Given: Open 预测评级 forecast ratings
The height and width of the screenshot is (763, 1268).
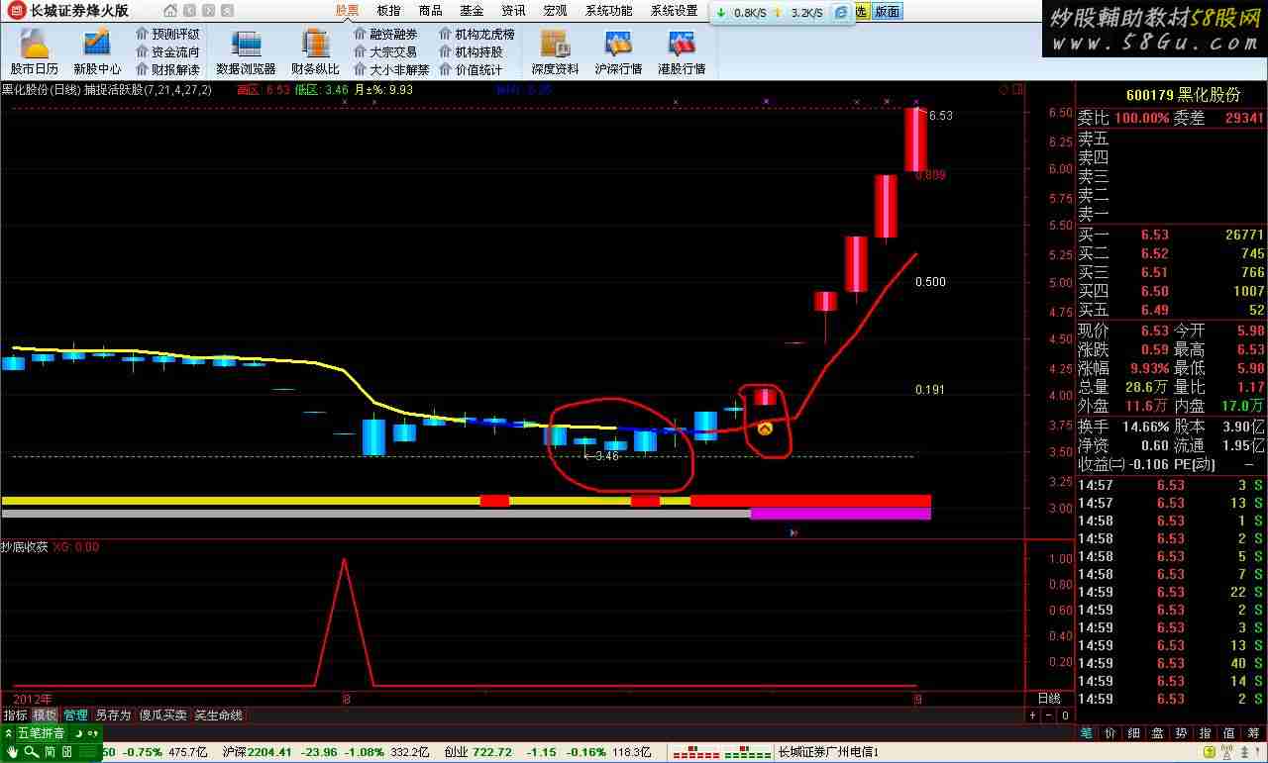Looking at the screenshot, I should pos(167,34).
